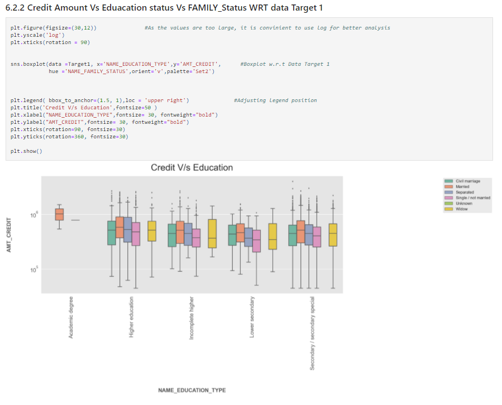Click the hue ='NAME_FAMILY_STATUS' code line

coord(132,71)
